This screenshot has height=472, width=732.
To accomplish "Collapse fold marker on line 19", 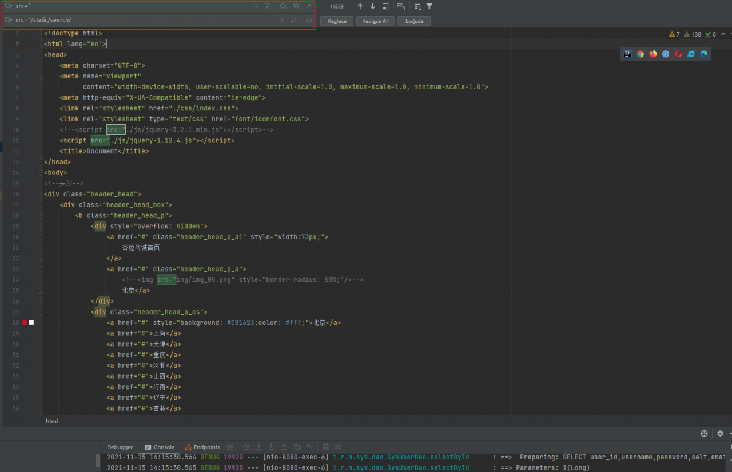I will (41, 226).
